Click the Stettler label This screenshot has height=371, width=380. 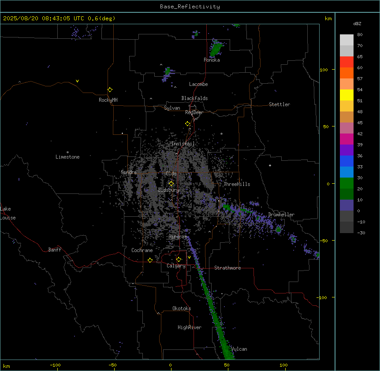[279, 104]
